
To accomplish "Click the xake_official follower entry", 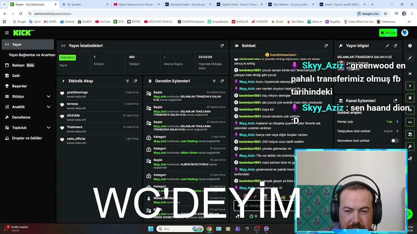I will (x=100, y=140).
